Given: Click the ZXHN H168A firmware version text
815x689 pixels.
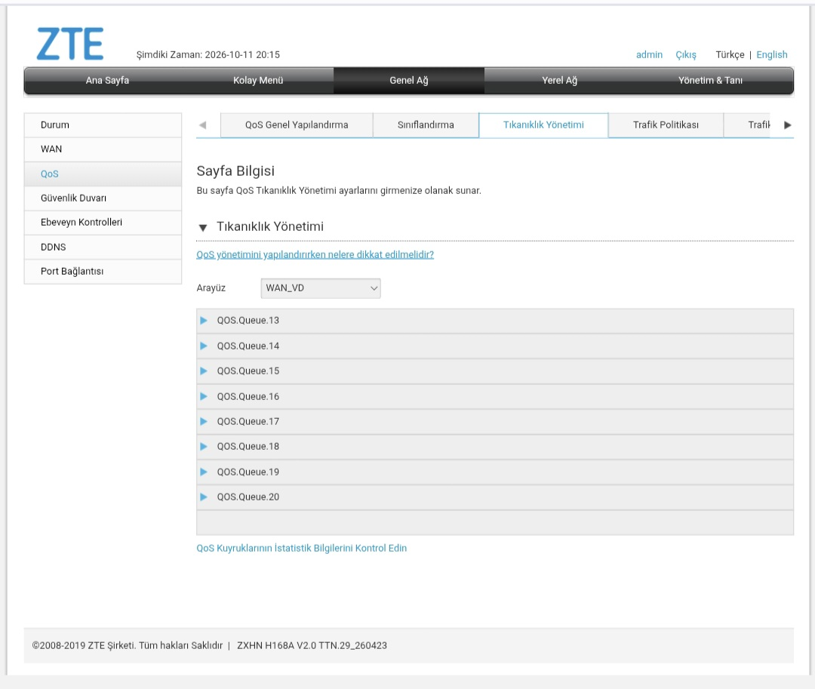Looking at the screenshot, I should (x=312, y=645).
